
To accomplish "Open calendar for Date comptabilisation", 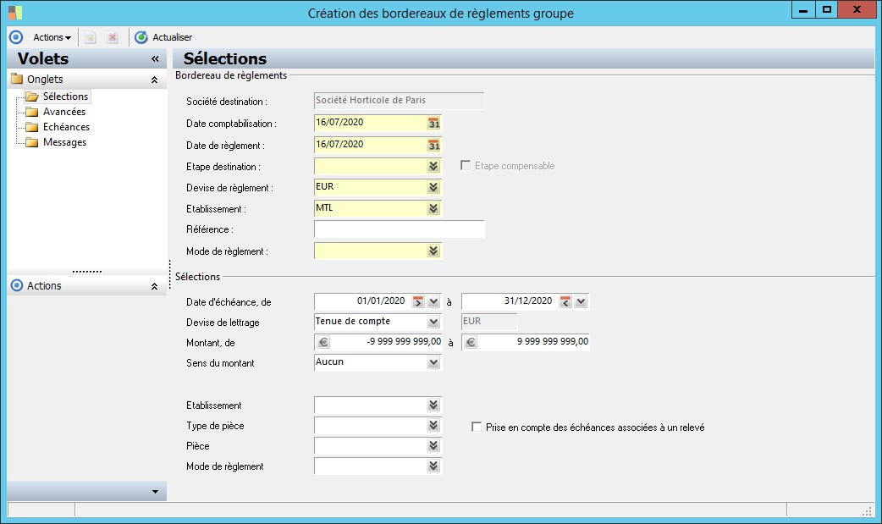I will [x=433, y=124].
